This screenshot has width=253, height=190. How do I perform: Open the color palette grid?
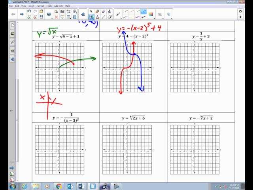(x=151, y=14)
